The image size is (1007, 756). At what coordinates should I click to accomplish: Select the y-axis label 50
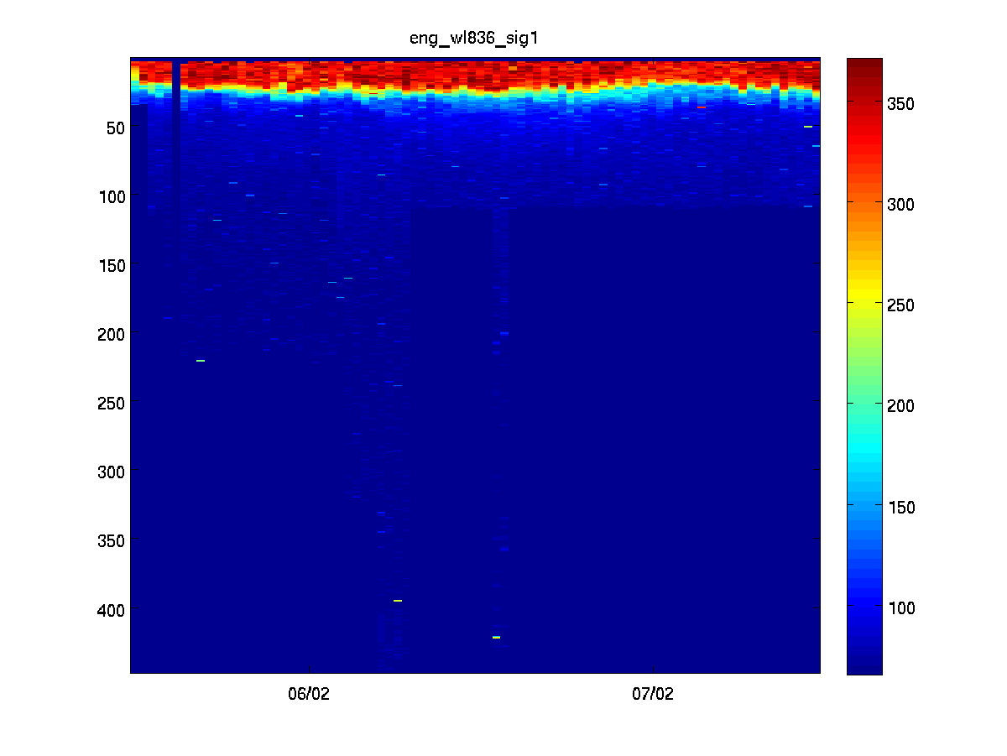tap(116, 128)
